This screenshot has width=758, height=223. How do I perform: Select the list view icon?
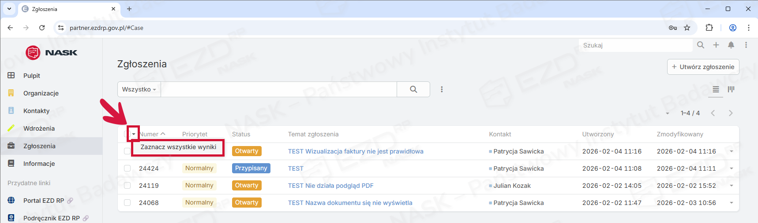pos(716,89)
